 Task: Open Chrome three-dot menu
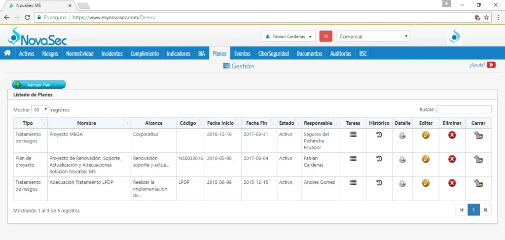click(498, 17)
